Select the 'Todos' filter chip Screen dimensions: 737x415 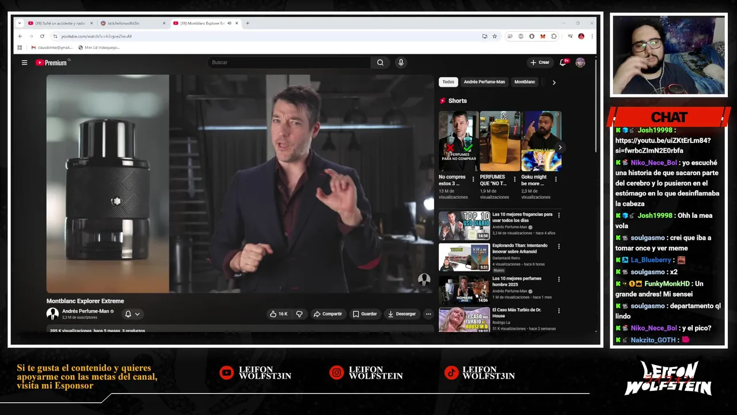coord(449,82)
